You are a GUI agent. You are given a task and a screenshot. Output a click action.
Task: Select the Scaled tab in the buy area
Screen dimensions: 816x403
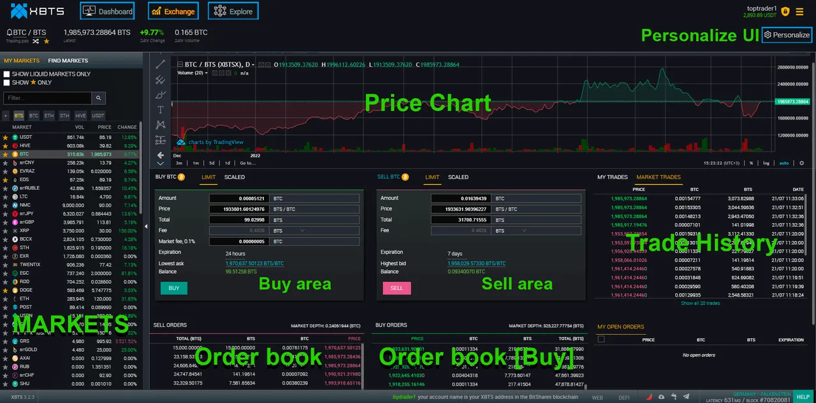click(x=235, y=177)
